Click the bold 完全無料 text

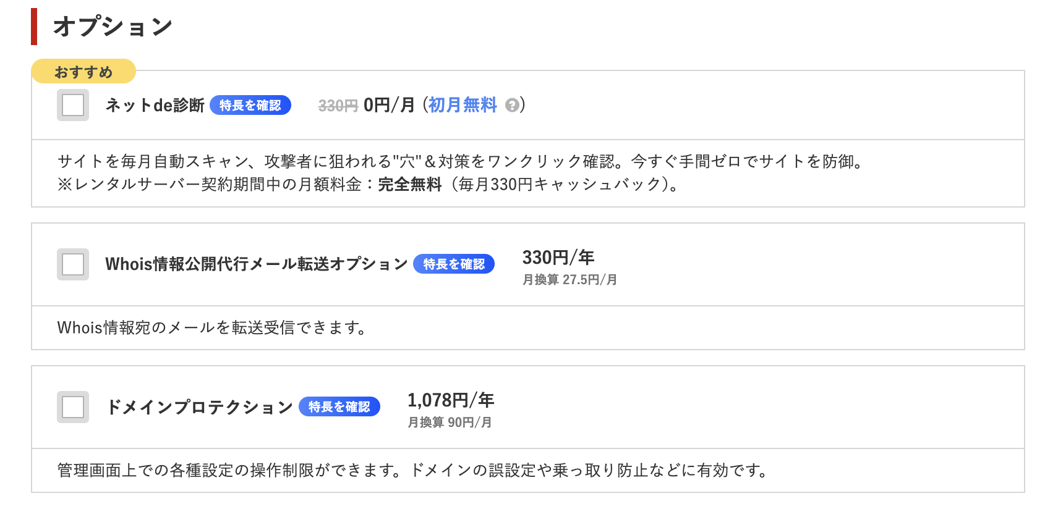409,184
